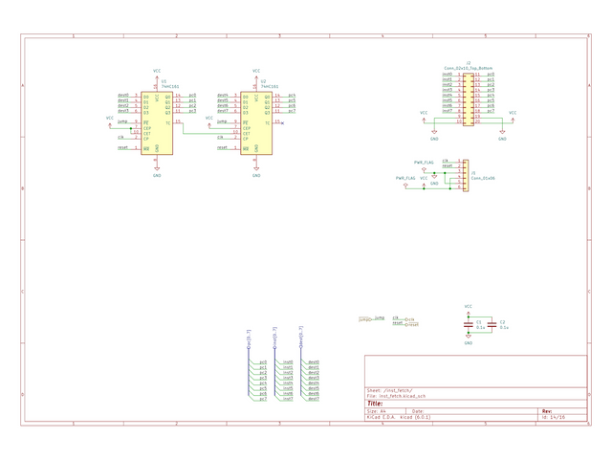The image size is (612, 459).
Task: Click the jump hierarchical label
Action: (x=364, y=317)
